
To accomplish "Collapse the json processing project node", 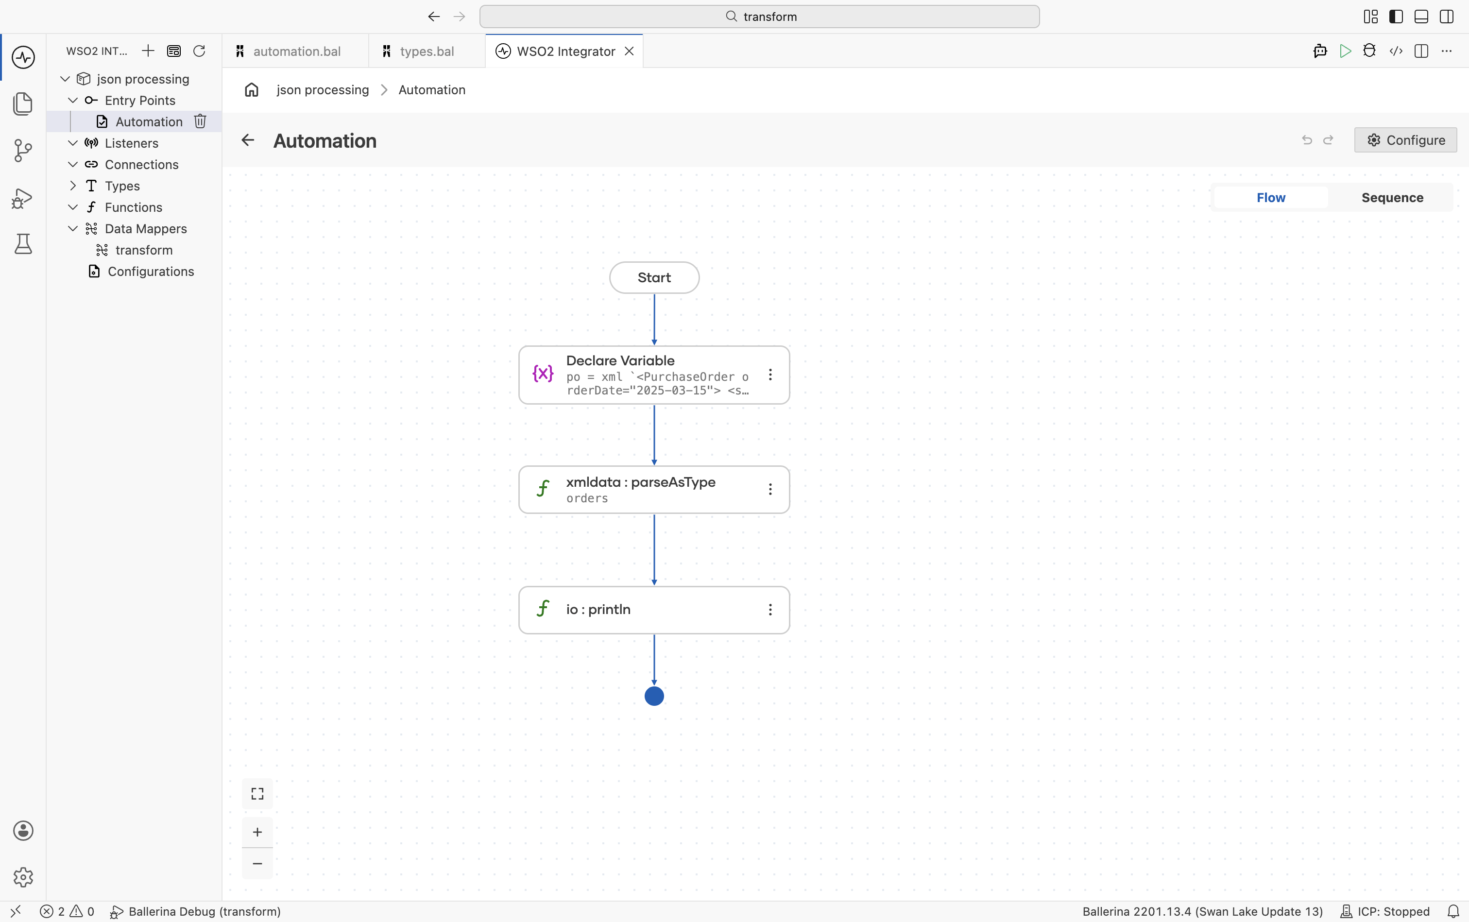I will tap(65, 79).
